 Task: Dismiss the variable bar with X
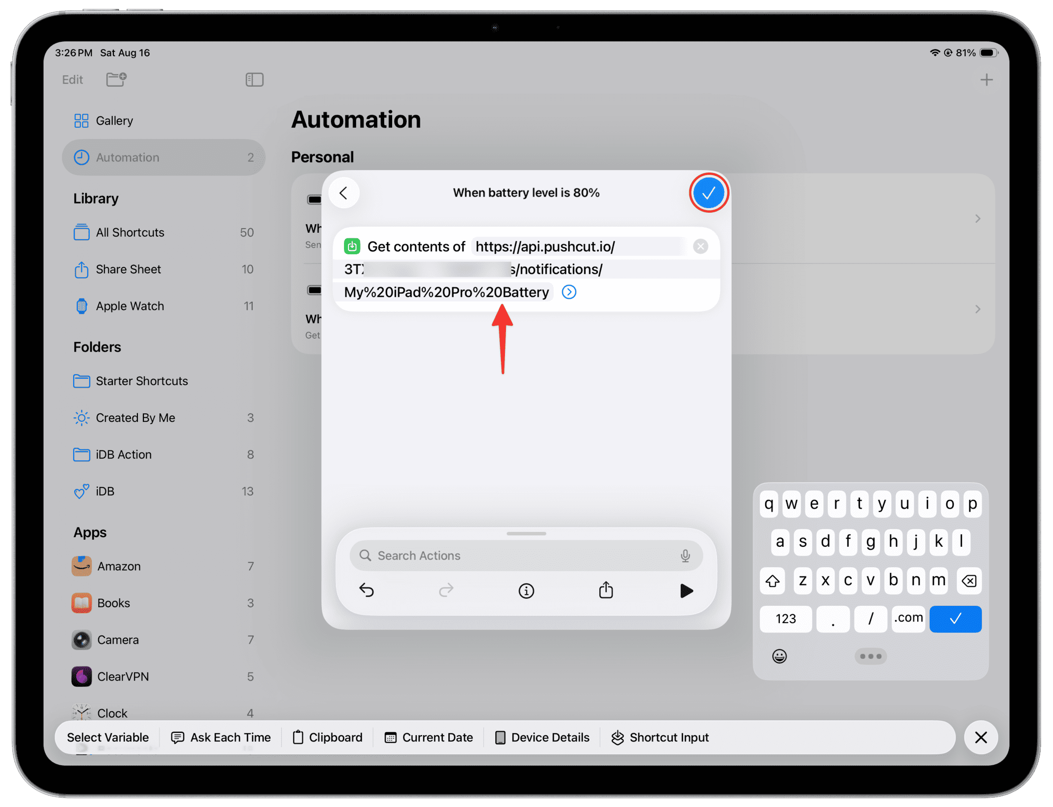click(x=981, y=737)
